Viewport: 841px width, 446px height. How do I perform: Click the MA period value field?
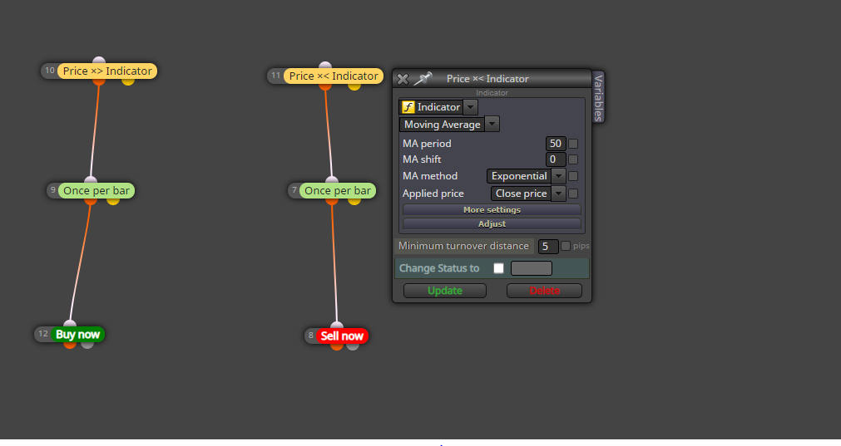click(x=555, y=144)
